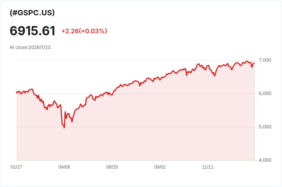Select the 5,000 y-axis label
This screenshot has width=282, height=187.
pyautogui.click(x=265, y=127)
